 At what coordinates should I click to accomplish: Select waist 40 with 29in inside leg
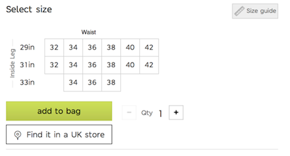click(130, 47)
